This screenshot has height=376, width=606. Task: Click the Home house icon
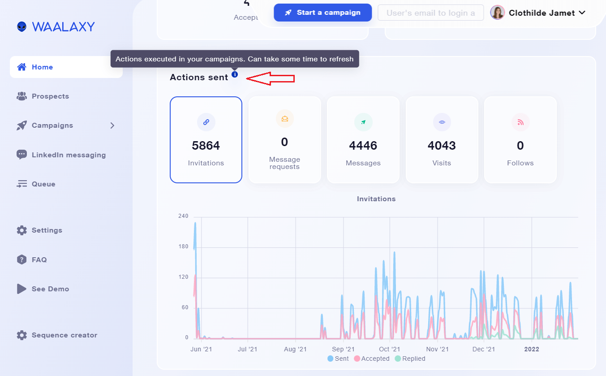tap(21, 67)
